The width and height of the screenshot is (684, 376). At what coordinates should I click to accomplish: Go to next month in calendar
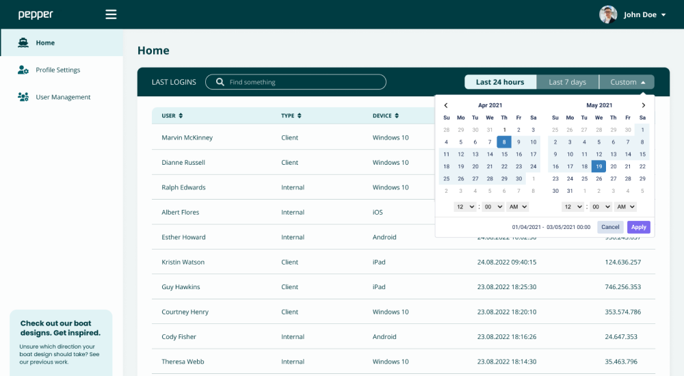[x=643, y=105]
